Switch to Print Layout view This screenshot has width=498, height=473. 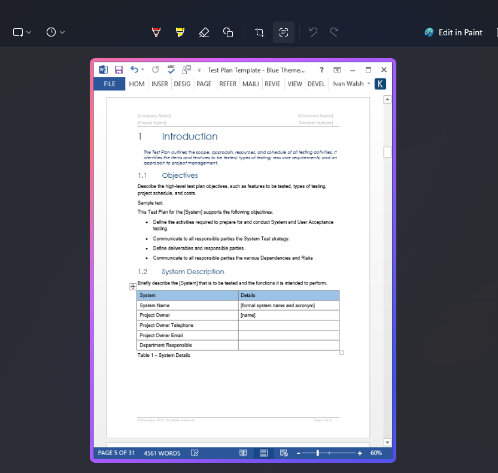point(263,453)
